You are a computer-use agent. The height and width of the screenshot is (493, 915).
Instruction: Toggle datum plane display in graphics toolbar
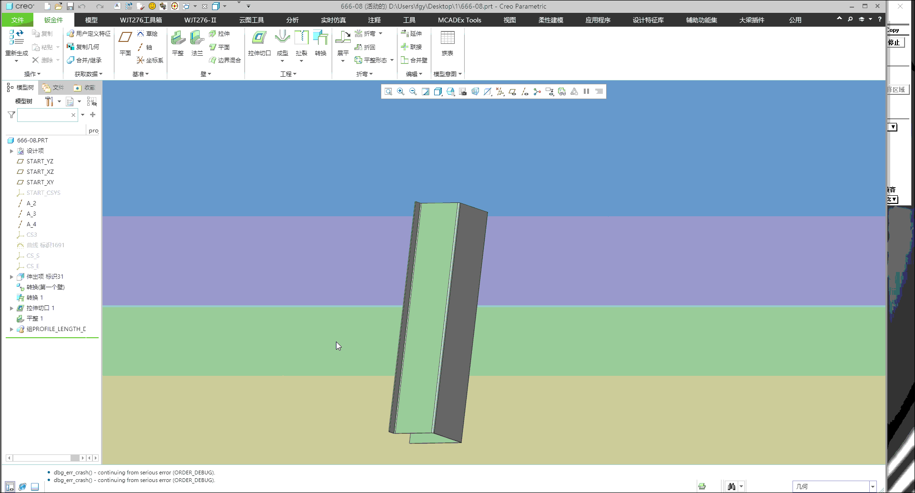[x=512, y=91]
